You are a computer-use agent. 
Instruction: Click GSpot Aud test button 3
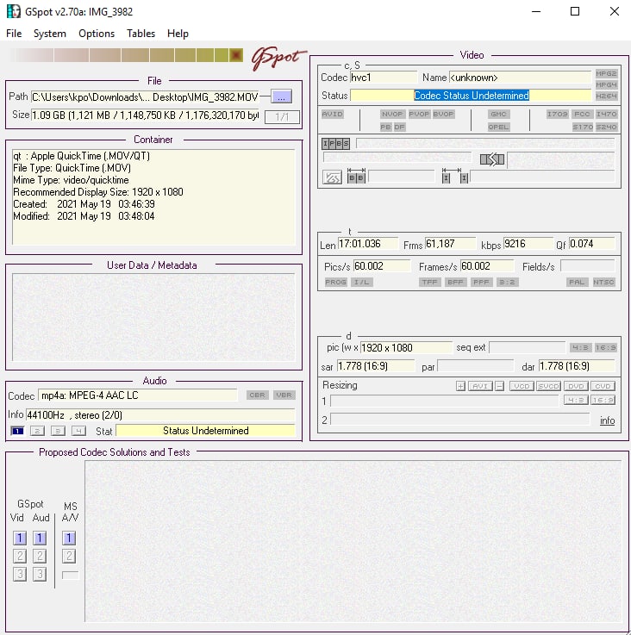tap(40, 574)
